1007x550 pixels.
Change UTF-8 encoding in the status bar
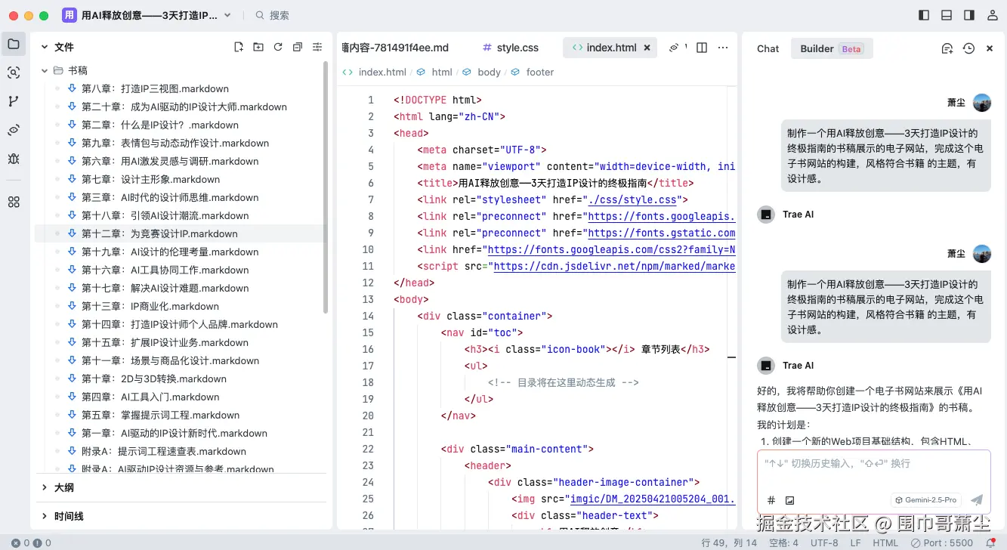point(824,542)
